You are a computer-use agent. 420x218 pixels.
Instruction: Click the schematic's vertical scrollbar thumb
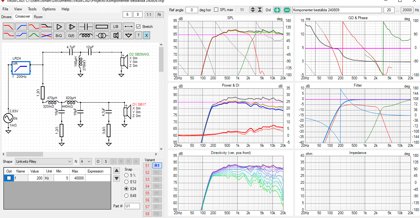coord(161,60)
